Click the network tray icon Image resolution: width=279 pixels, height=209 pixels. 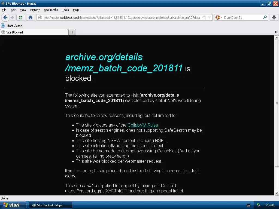(259, 205)
